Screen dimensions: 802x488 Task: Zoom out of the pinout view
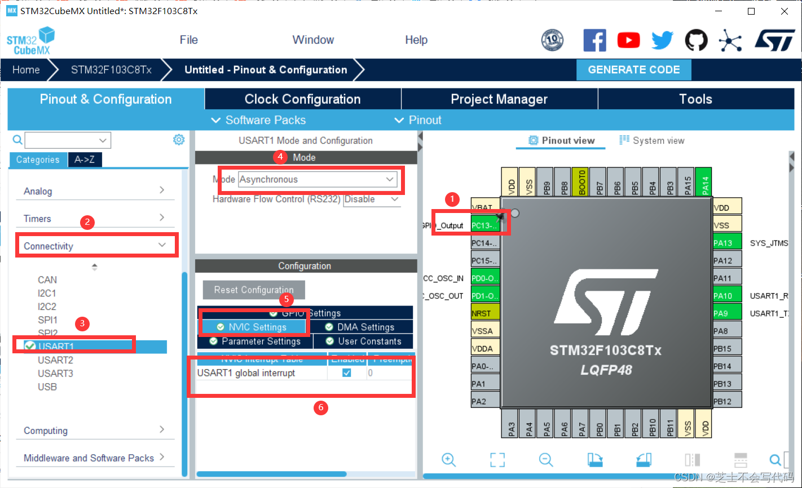pos(545,460)
